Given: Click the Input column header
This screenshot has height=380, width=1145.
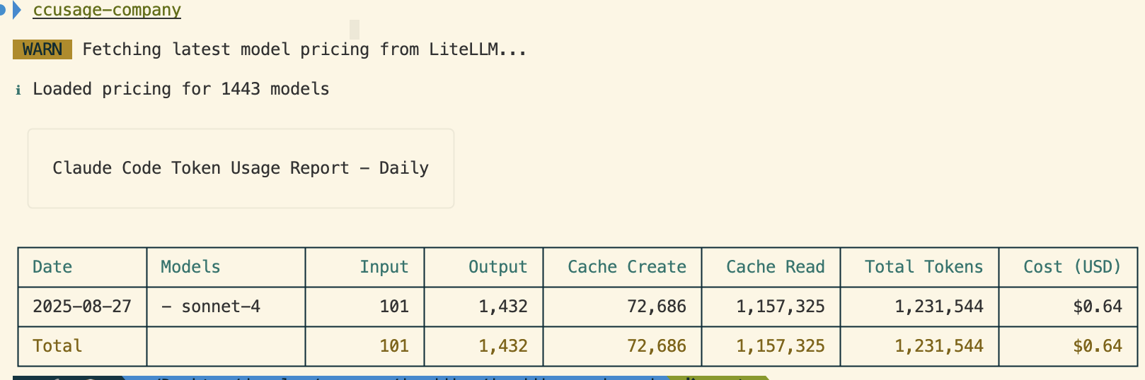Looking at the screenshot, I should [384, 267].
